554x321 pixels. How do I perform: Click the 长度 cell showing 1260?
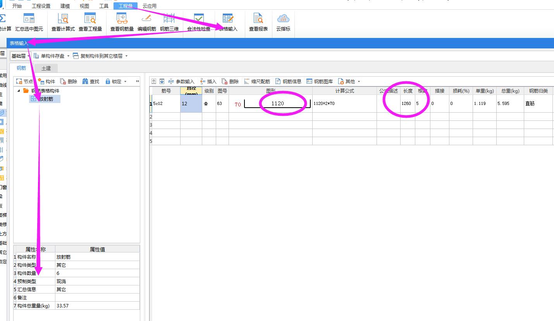coord(408,103)
